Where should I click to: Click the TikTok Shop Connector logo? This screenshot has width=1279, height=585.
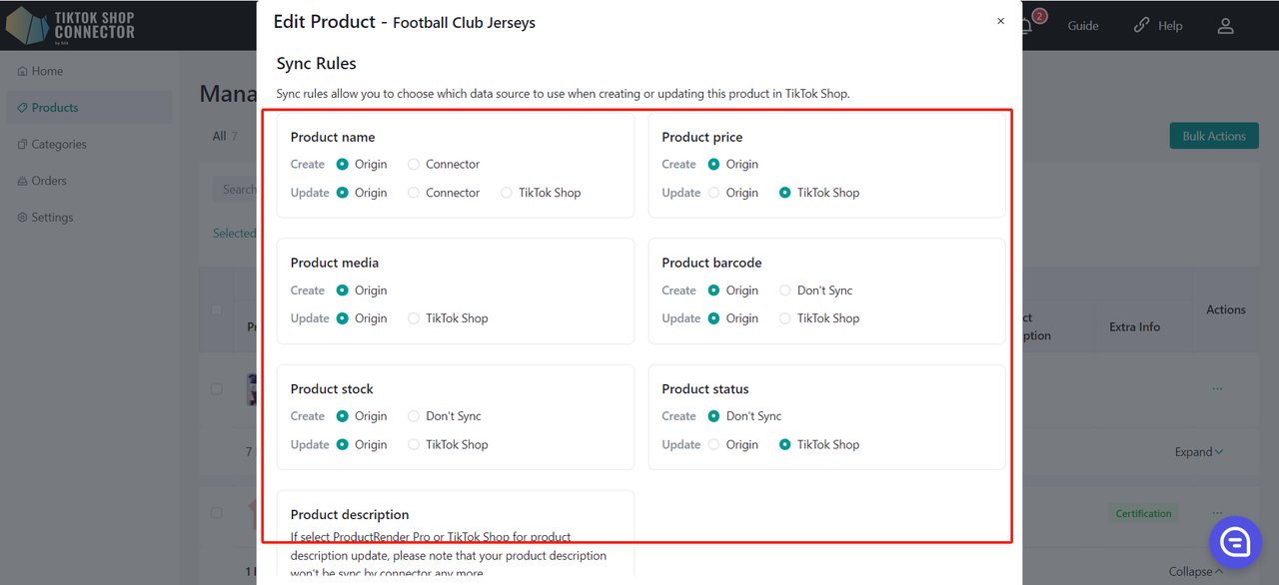[x=70, y=26]
